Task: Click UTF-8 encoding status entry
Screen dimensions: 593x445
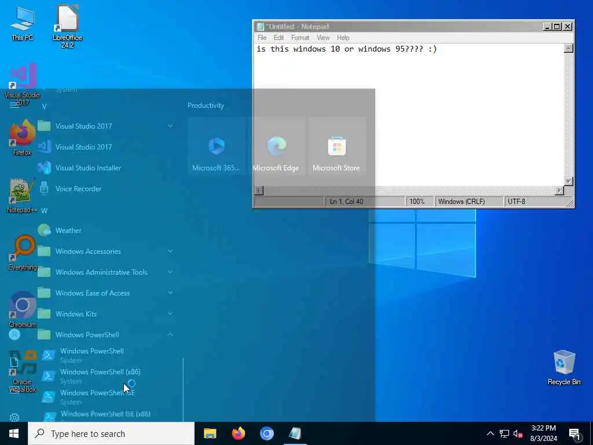Action: [x=536, y=202]
